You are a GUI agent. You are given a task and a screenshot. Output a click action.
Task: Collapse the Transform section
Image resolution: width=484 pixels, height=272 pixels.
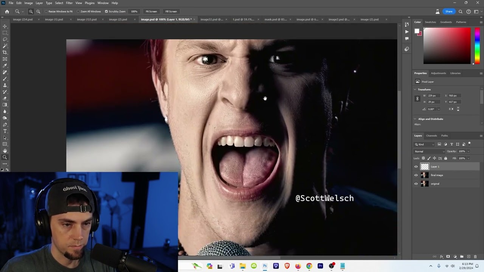point(415,90)
